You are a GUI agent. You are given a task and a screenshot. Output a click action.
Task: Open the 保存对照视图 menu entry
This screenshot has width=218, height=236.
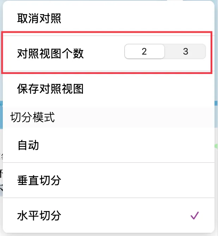pyautogui.click(x=109, y=89)
